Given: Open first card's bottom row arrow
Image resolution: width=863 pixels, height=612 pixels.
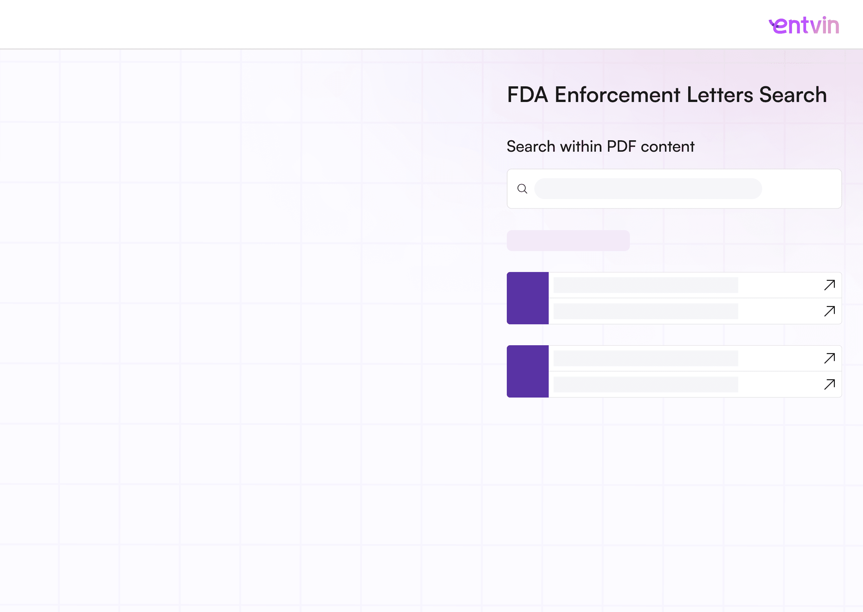Looking at the screenshot, I should click(x=829, y=311).
